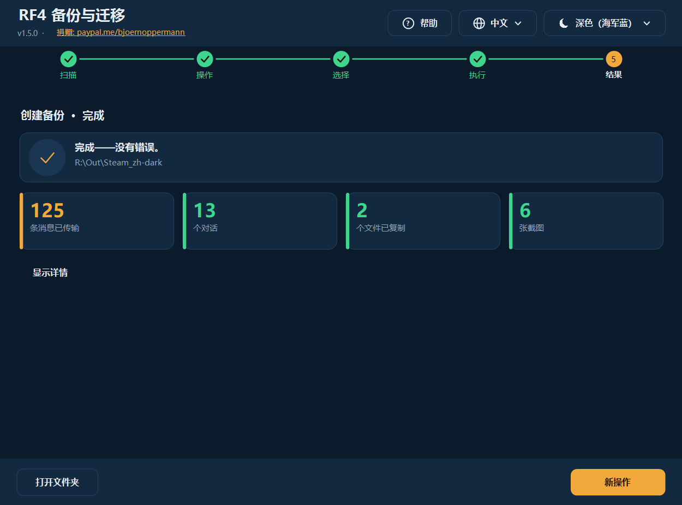Click the green checkmark above 执行
Viewport: 682px width, 505px height.
tap(477, 59)
